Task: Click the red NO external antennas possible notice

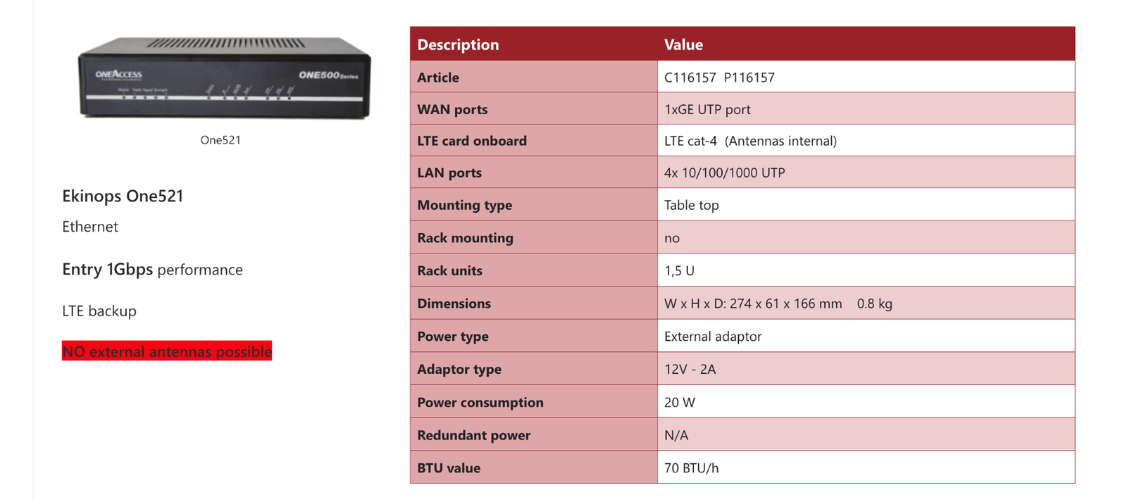Action: click(x=167, y=351)
